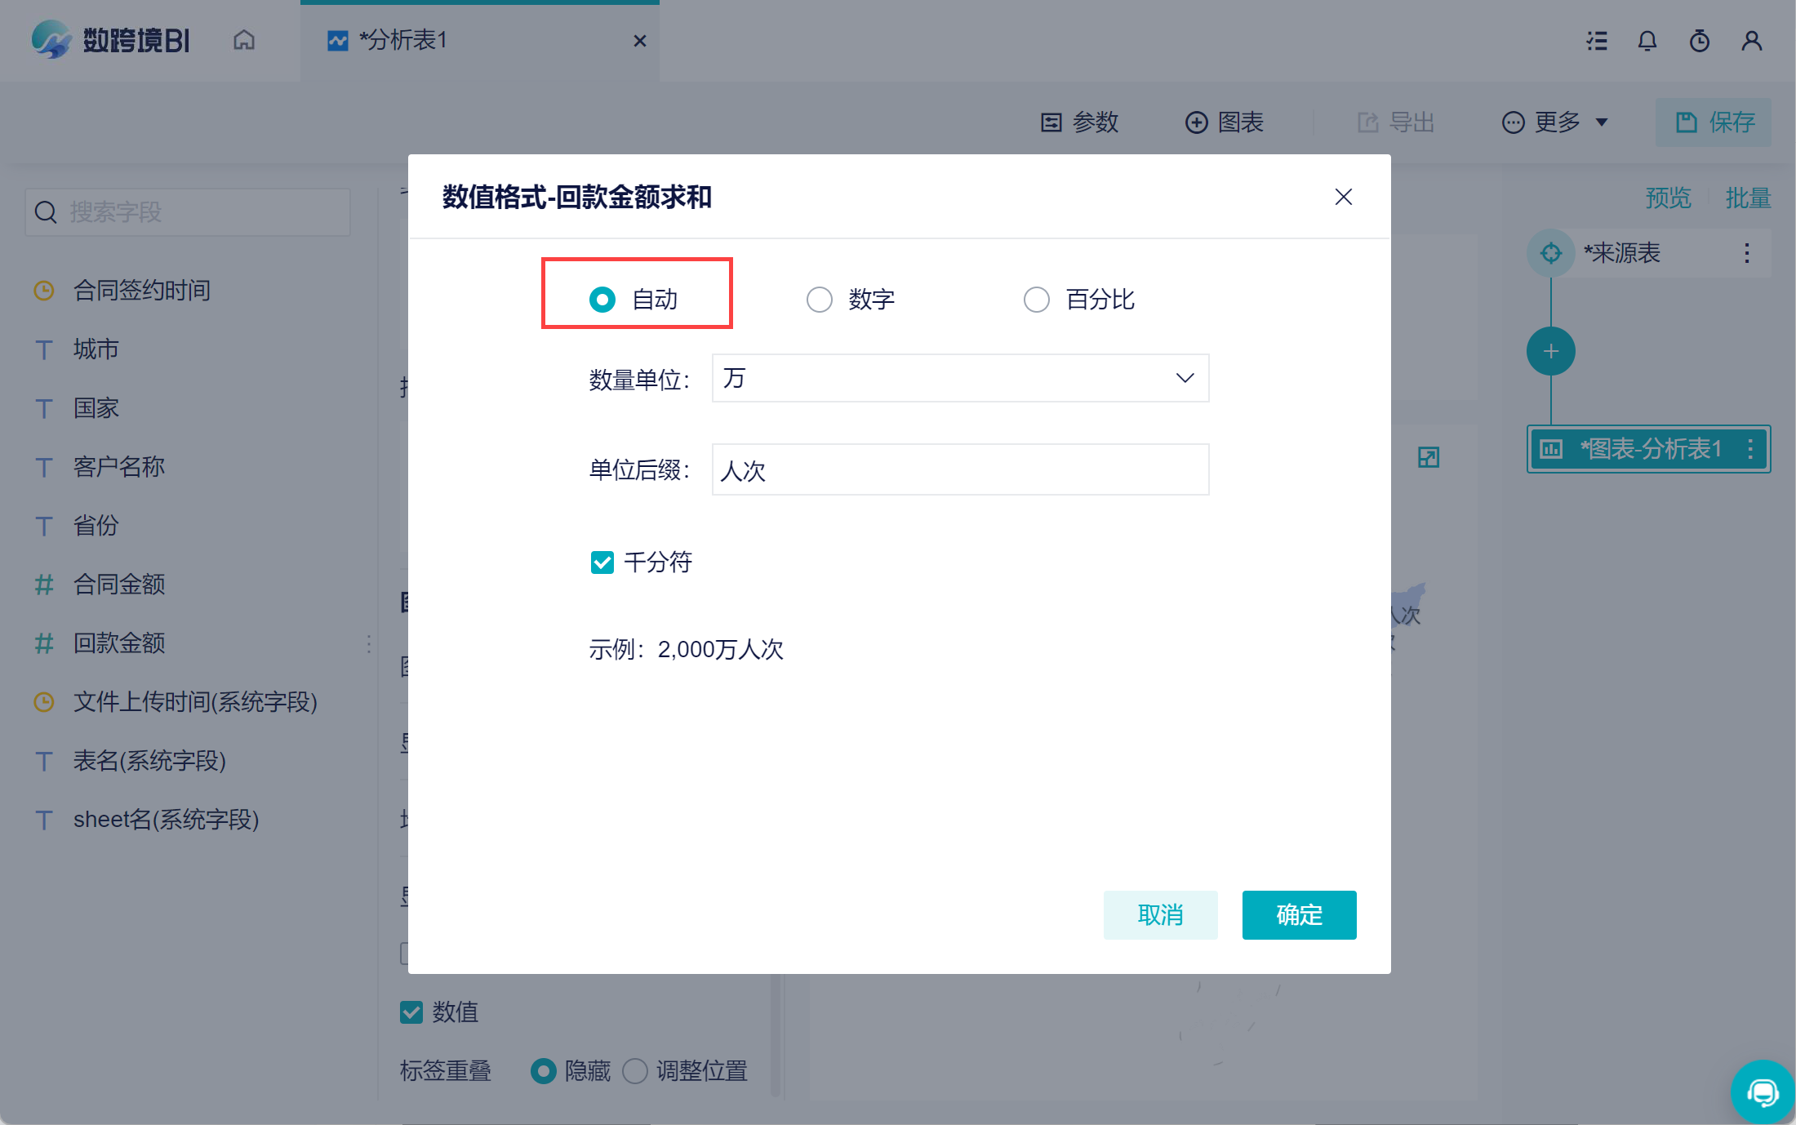Image resolution: width=1796 pixels, height=1125 pixels.
Task: Click the home icon in top bar
Action: tap(244, 40)
